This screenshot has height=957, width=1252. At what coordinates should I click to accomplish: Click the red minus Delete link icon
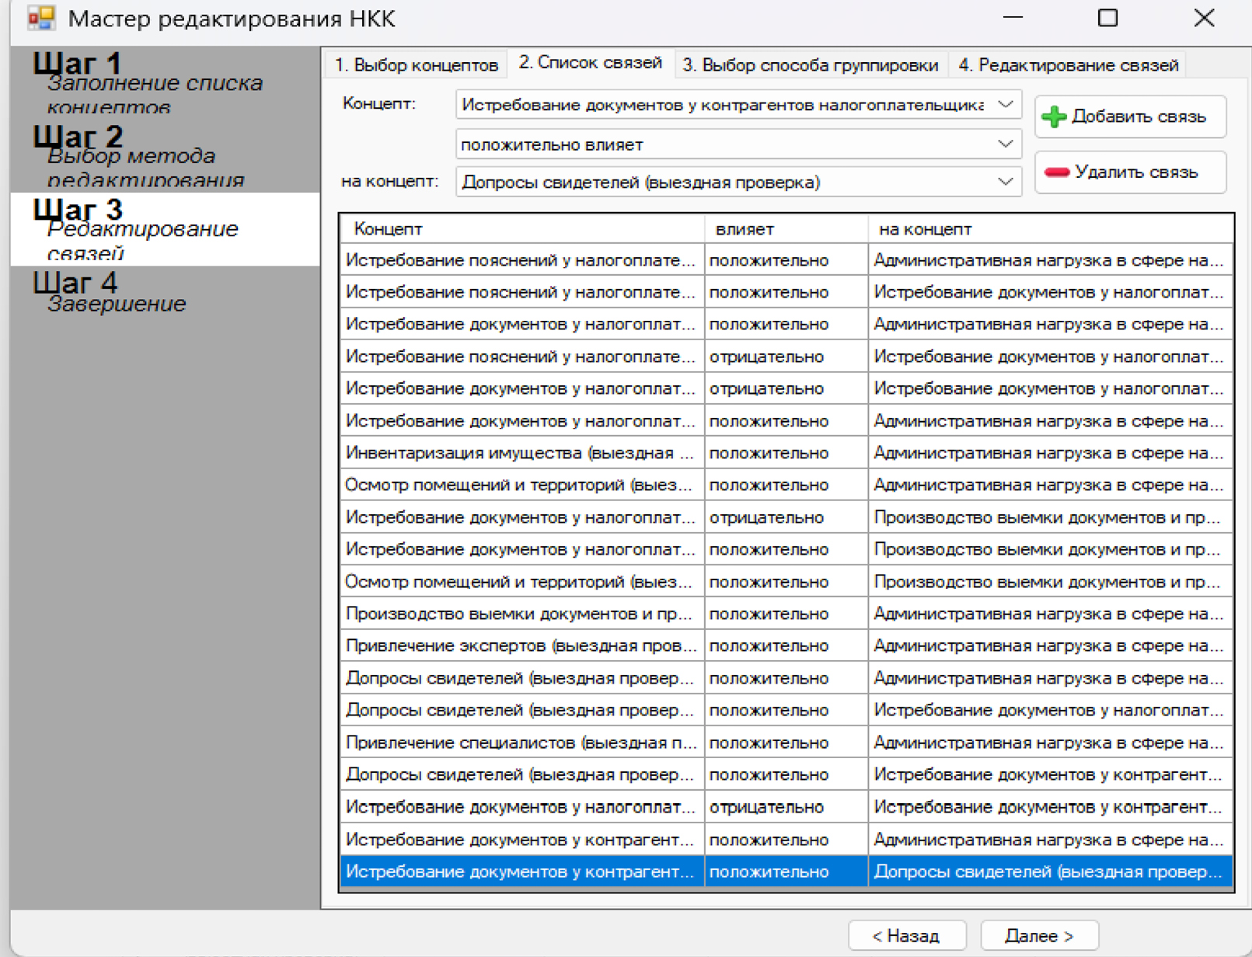tap(1056, 172)
